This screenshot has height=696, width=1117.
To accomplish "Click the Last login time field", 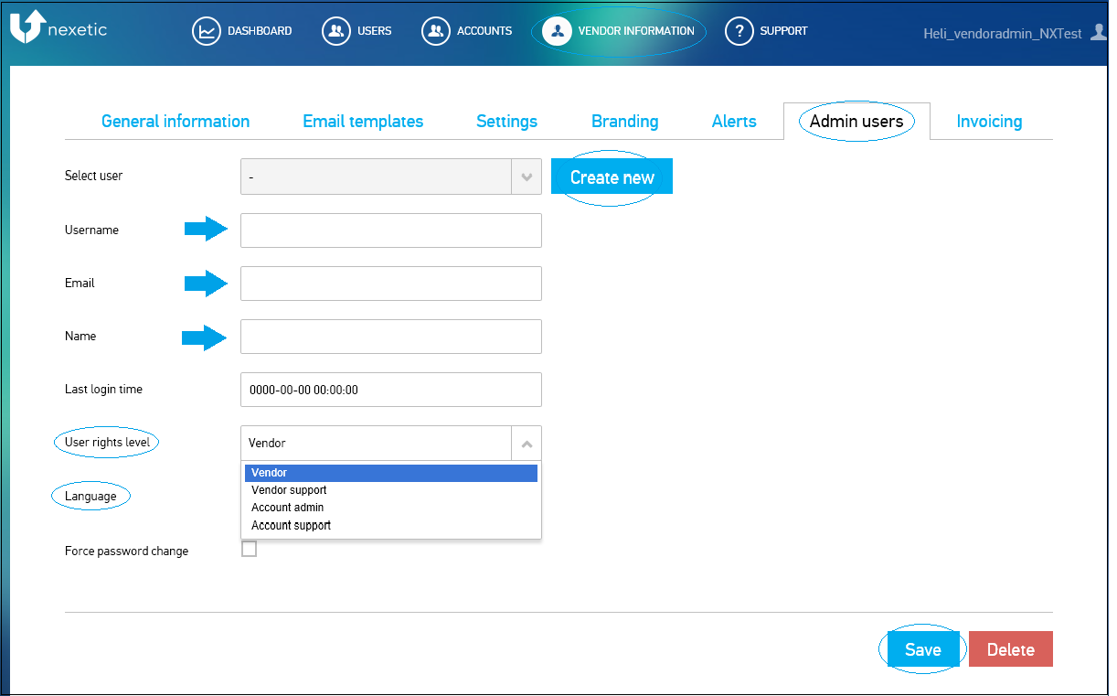I will click(x=391, y=390).
